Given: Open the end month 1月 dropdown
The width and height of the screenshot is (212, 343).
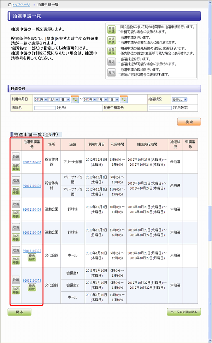Looking at the screenshot, I should [x=102, y=100].
